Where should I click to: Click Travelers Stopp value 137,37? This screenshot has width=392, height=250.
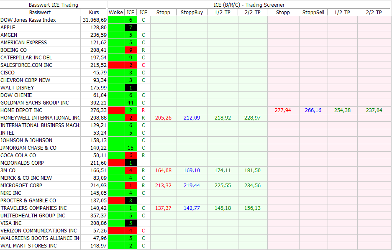pyautogui.click(x=163, y=208)
